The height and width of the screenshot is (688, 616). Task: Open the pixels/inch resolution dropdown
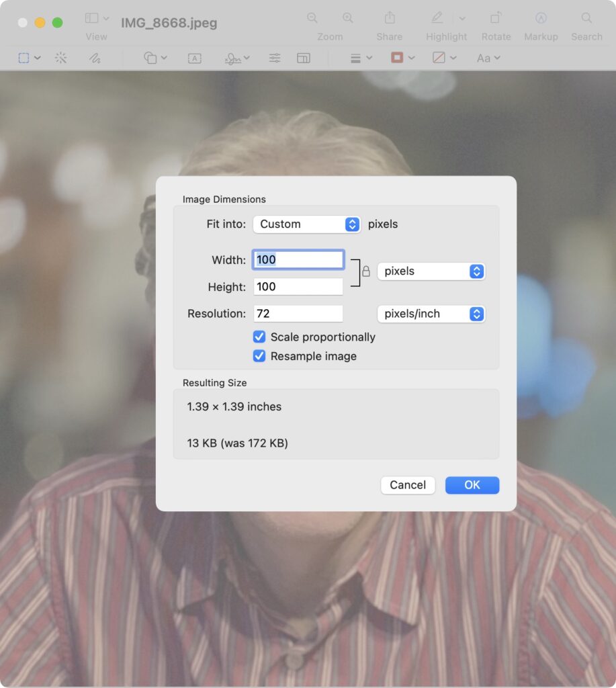[431, 314]
